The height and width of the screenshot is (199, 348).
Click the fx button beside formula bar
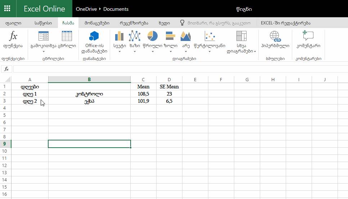(x=6, y=69)
